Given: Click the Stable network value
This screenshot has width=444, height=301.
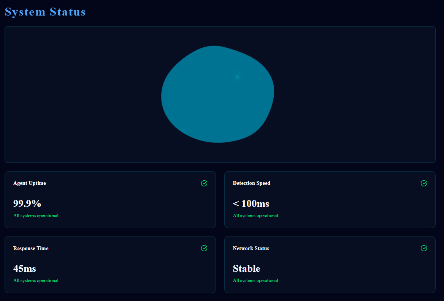Looking at the screenshot, I should [246, 268].
